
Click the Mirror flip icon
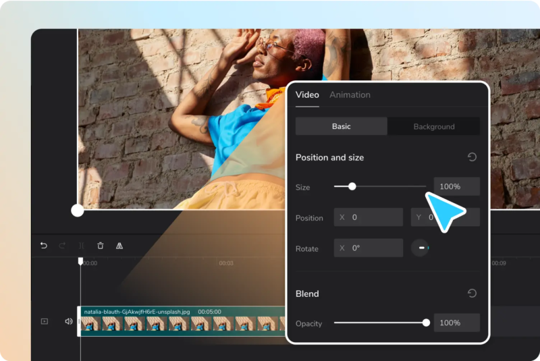tap(119, 246)
